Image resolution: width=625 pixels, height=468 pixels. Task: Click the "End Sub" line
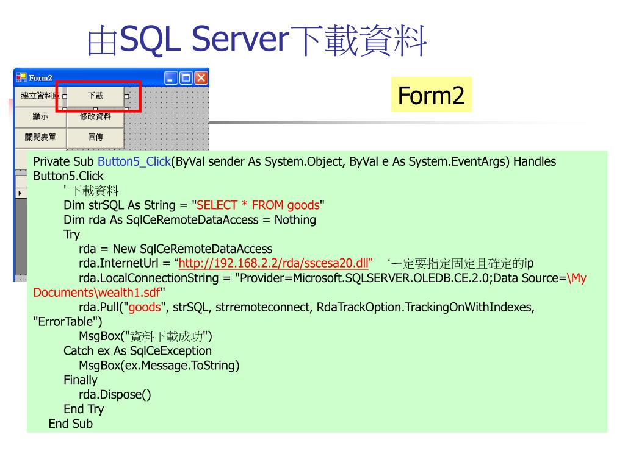point(71,424)
